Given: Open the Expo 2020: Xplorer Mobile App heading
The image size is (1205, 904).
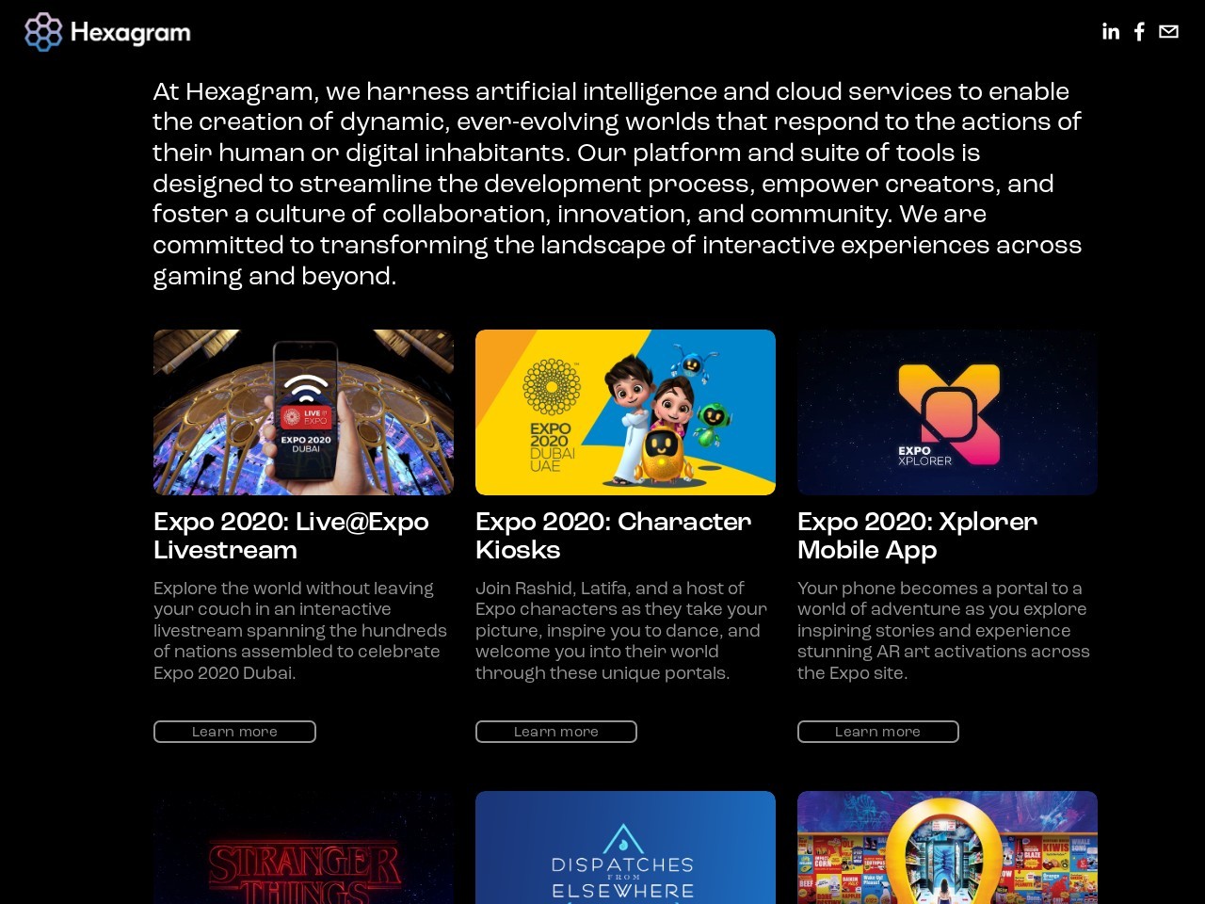Looking at the screenshot, I should tap(918, 536).
